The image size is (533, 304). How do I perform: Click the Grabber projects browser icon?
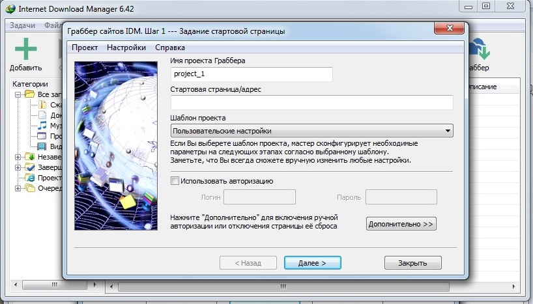(30, 178)
